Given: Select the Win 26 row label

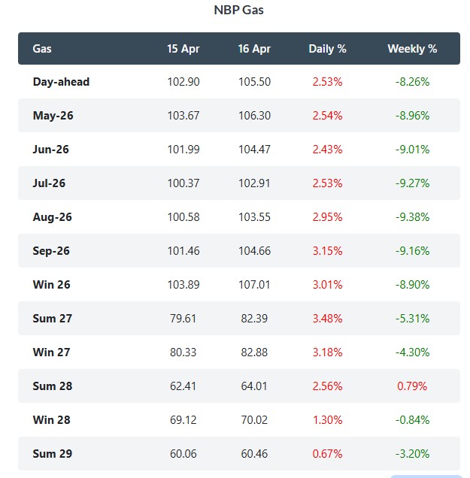Looking at the screenshot, I should (52, 285).
